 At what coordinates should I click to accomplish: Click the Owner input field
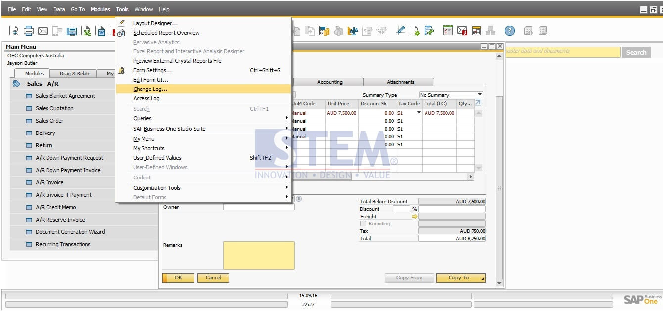click(x=259, y=207)
